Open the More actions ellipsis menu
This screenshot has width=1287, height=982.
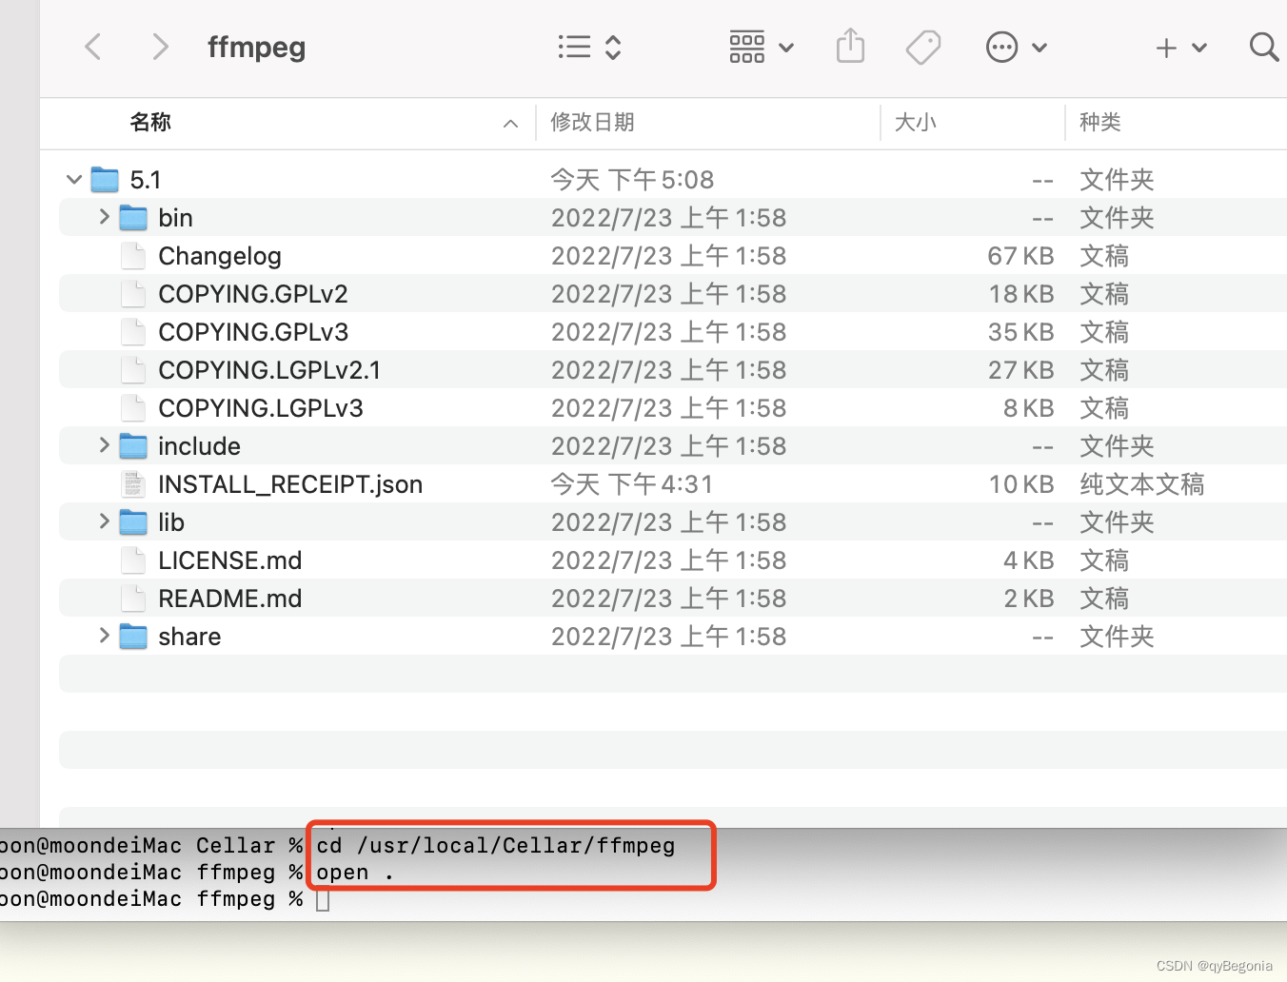point(1017,47)
